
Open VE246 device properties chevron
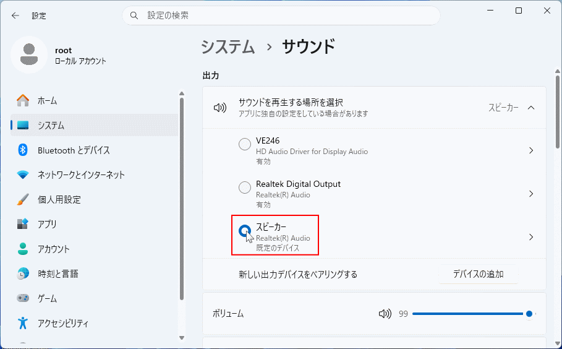[x=531, y=150]
